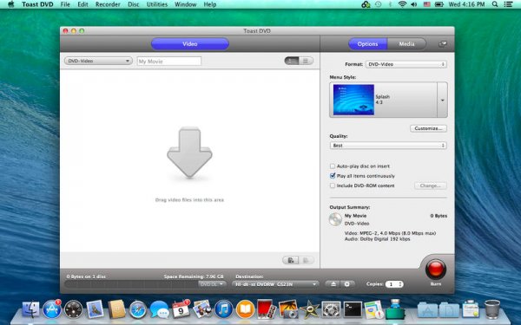Open the Destination drive dropdown
The height and width of the screenshot is (325, 521).
pyautogui.click(x=275, y=284)
